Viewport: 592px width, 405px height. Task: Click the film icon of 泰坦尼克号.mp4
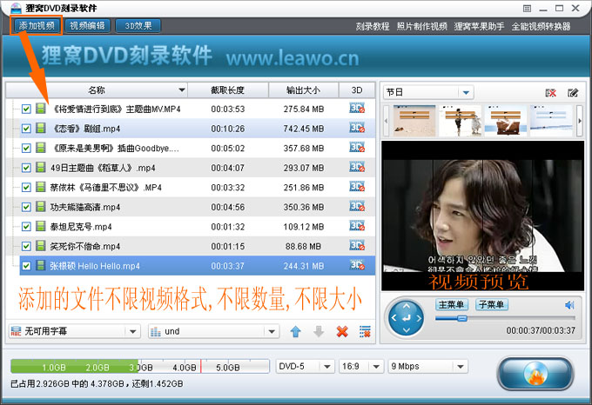41,226
